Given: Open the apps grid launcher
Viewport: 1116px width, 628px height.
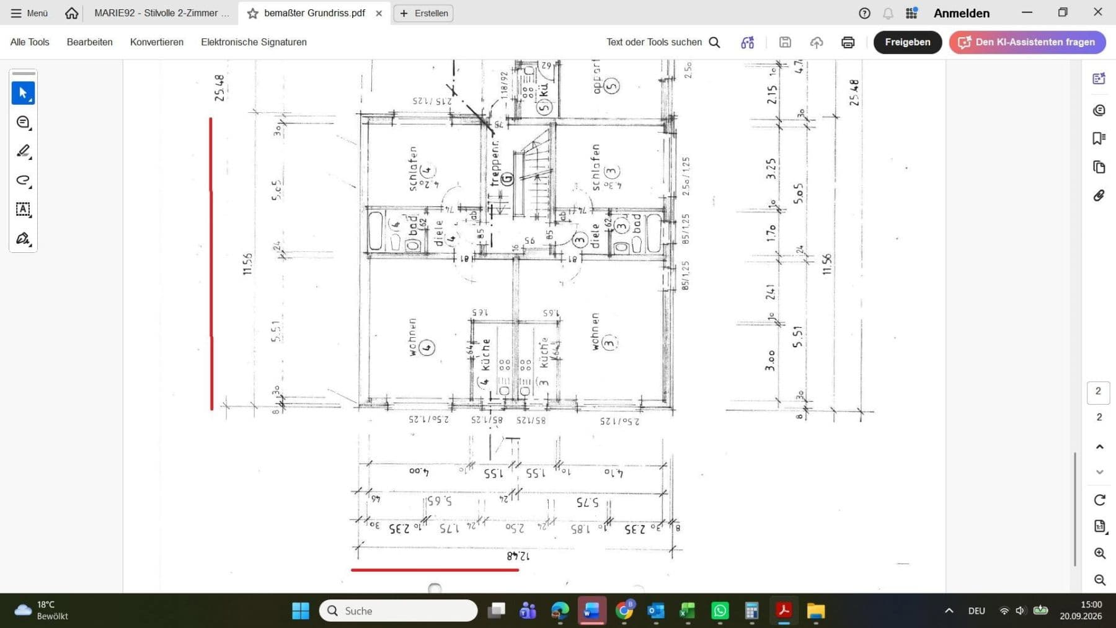Looking at the screenshot, I should [x=911, y=13].
